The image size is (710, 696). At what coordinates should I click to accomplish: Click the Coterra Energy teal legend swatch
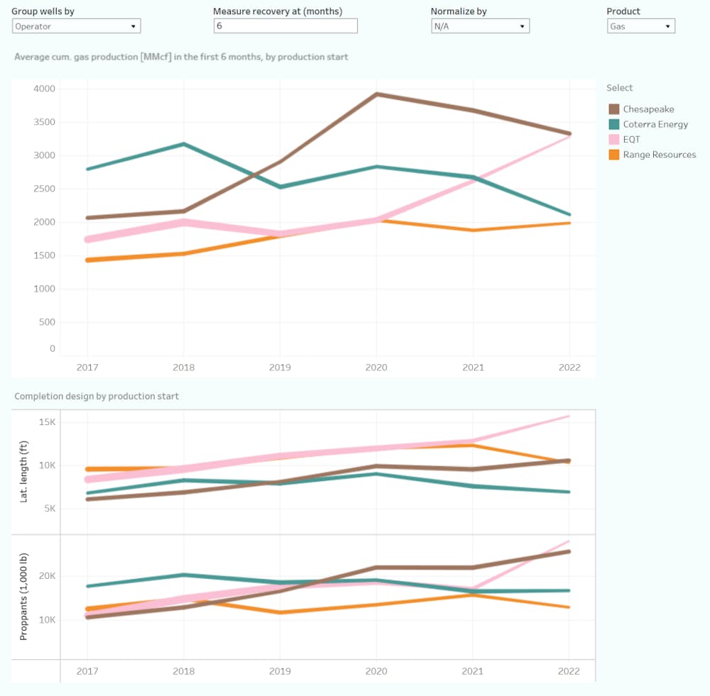point(614,124)
